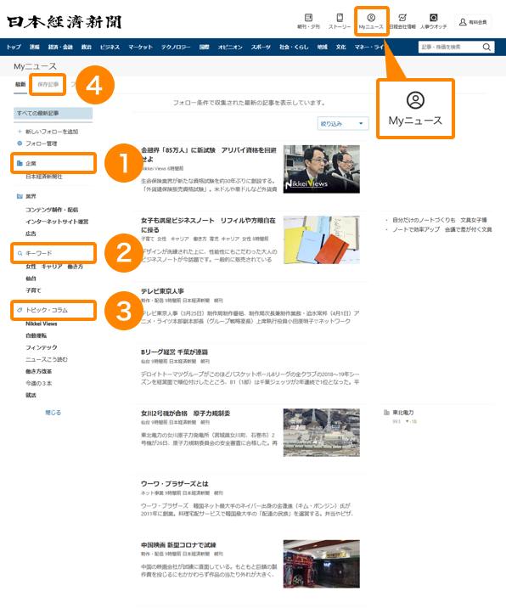Select the 仙台 keyword in the sidebar
This screenshot has width=506, height=608.
[31, 279]
